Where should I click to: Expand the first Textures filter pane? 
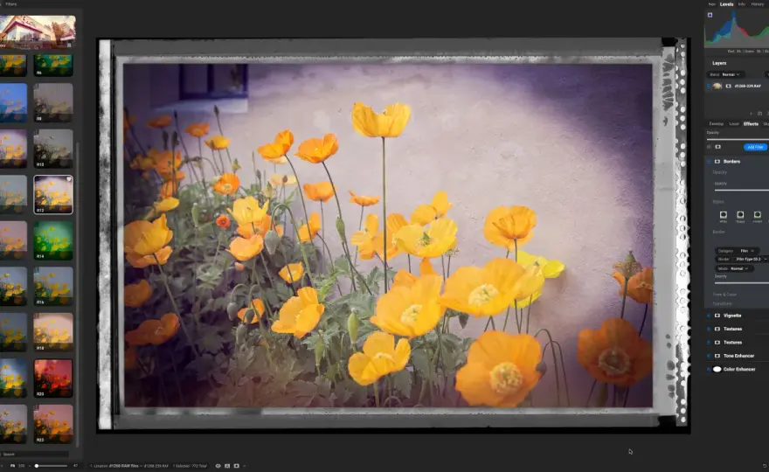point(732,329)
